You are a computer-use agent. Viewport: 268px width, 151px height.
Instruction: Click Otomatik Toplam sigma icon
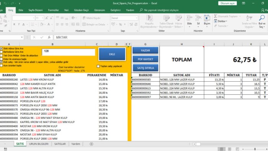pyautogui.click(x=215, y=16)
